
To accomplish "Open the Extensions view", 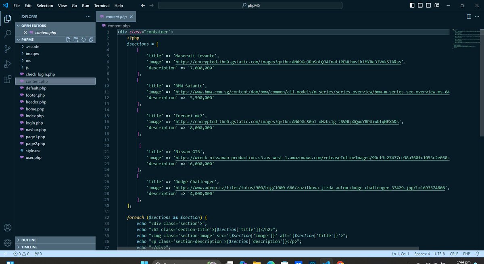I will click(x=7, y=79).
